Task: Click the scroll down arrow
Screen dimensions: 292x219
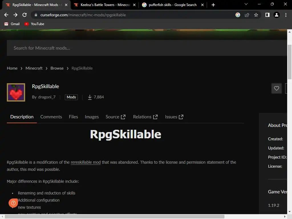Action: click(x=289, y=212)
